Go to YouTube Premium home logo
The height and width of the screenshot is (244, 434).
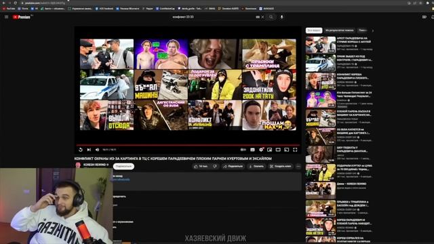[22, 17]
